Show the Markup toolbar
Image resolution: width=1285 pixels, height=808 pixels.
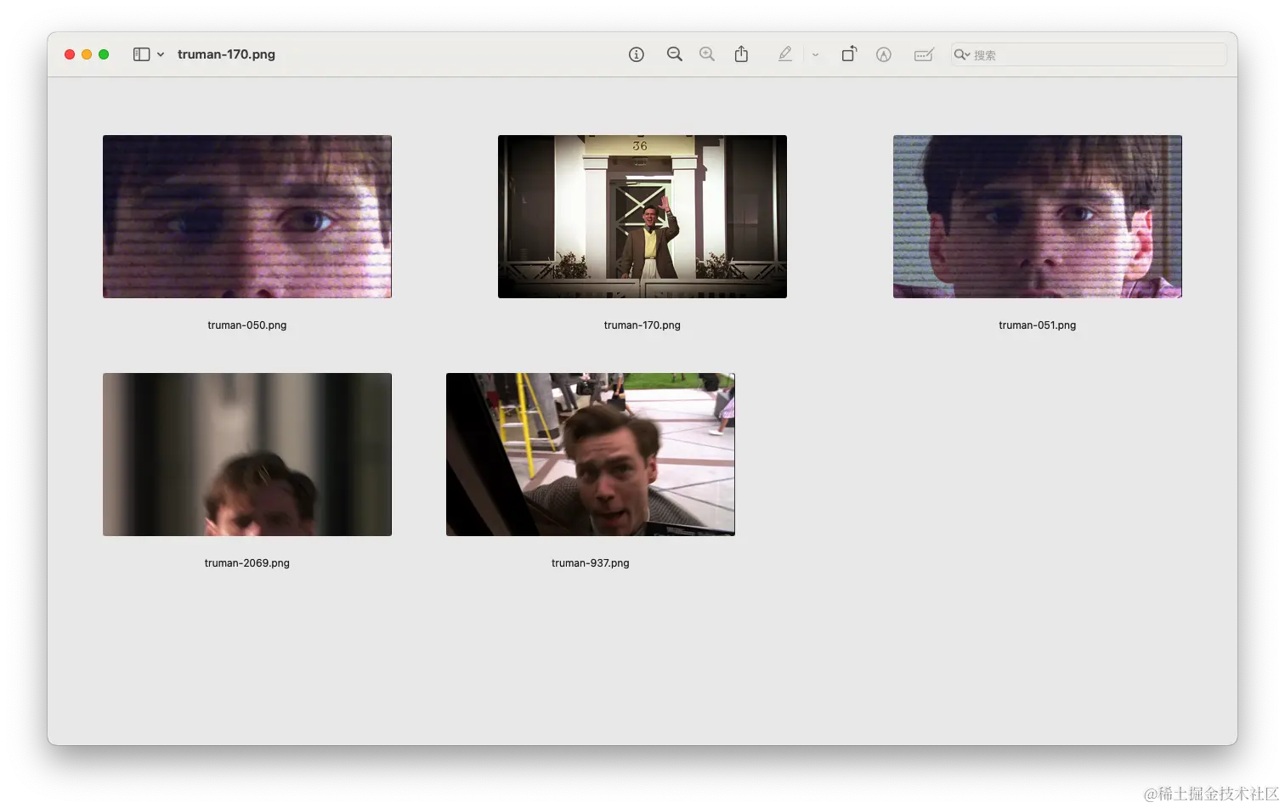[884, 54]
